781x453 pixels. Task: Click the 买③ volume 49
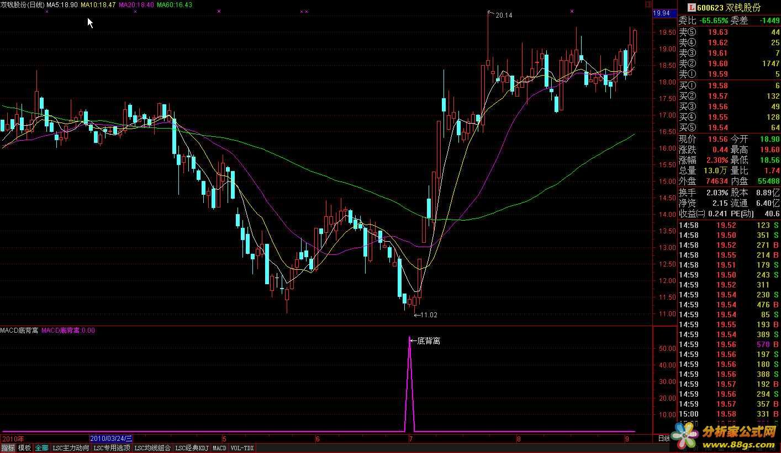[775, 106]
